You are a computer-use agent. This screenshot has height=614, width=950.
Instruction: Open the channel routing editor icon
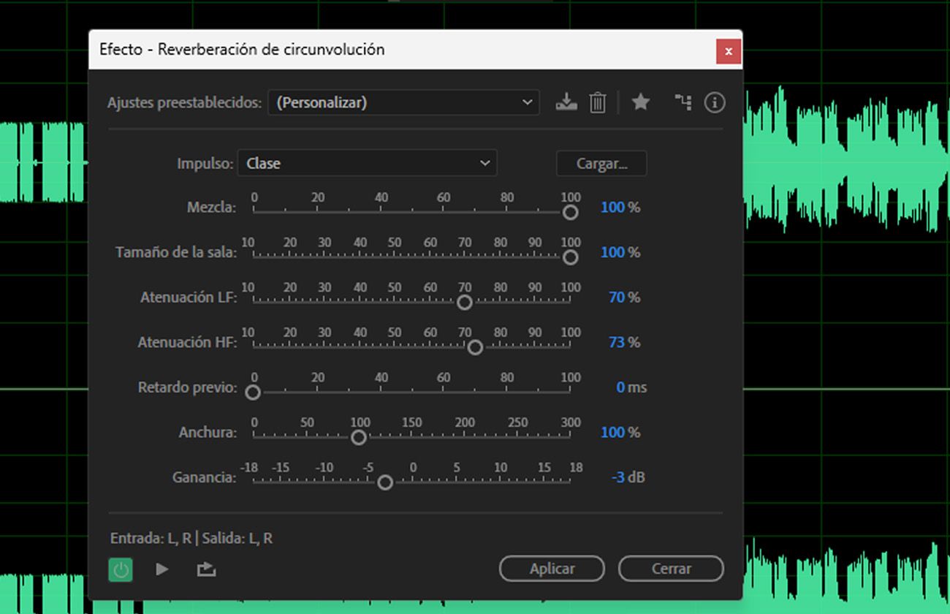(683, 102)
